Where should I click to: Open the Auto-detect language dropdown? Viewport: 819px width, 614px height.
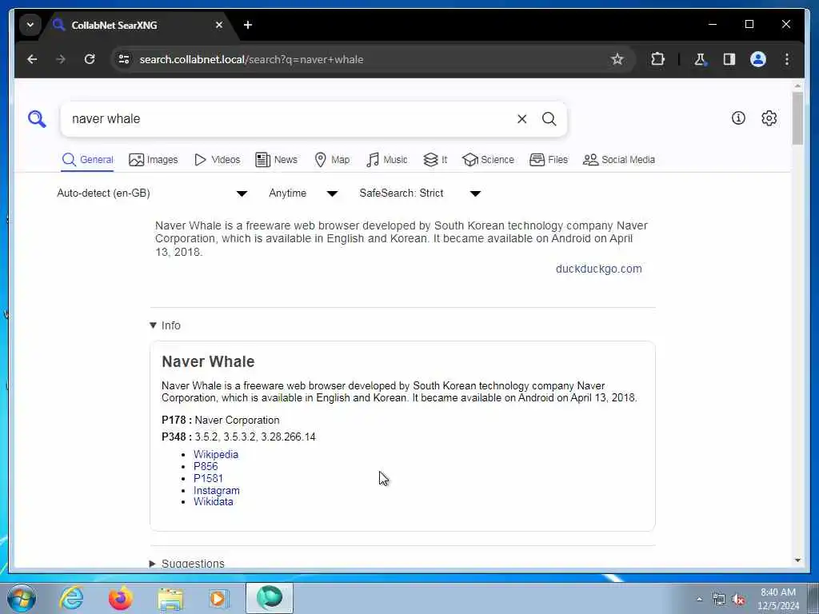(152, 193)
